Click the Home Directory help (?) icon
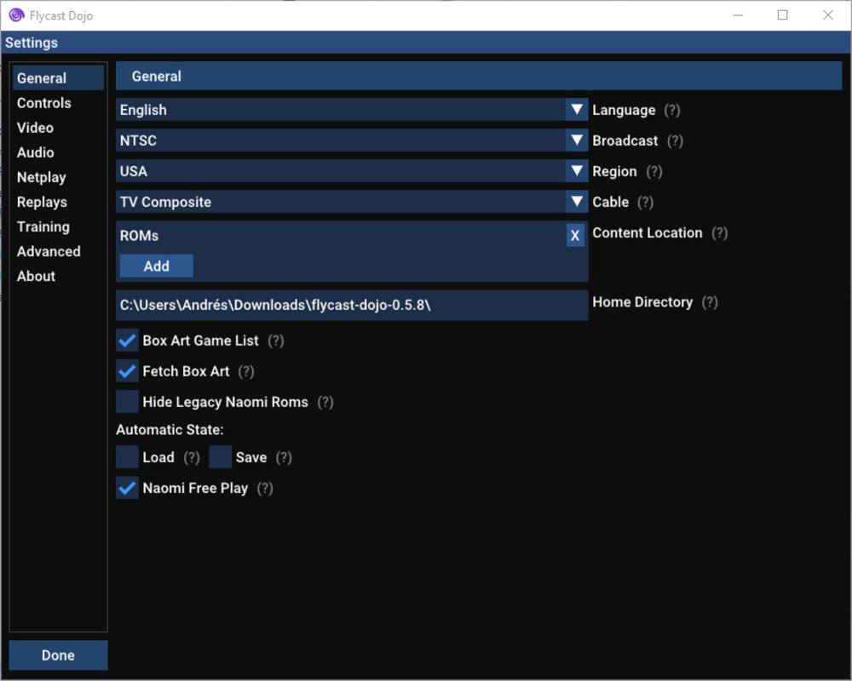Viewport: 852px width, 681px height. click(710, 302)
